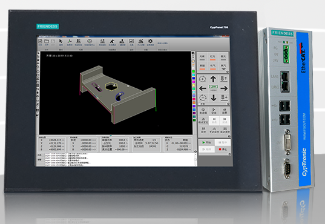Viewport: 325px width, 224px height.
Task: Toggle the 吹气 blow gas switch
Action: (x=213, y=67)
